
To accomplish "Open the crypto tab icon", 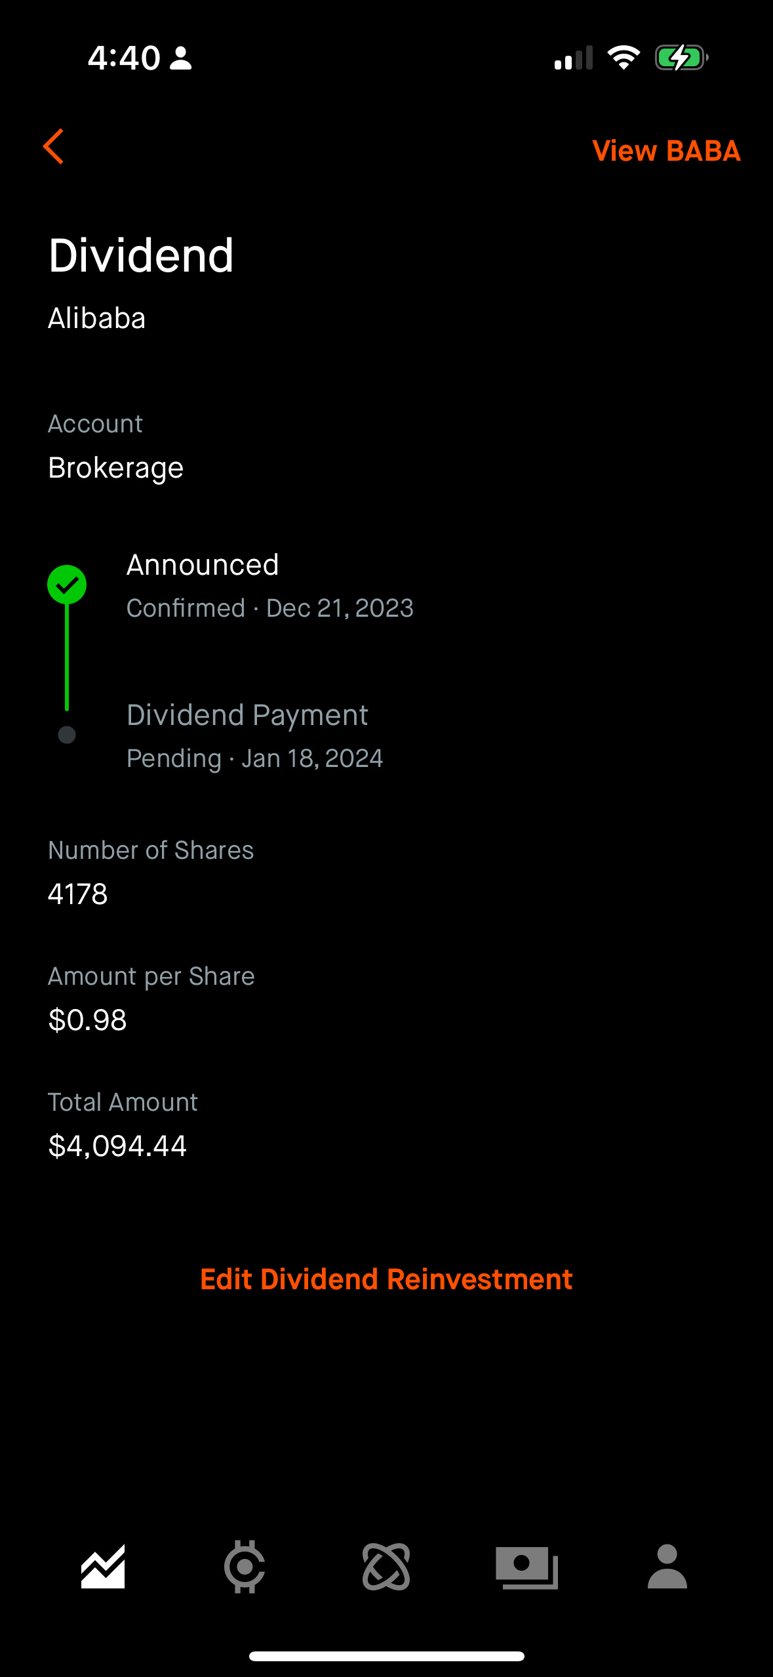I will (245, 1567).
